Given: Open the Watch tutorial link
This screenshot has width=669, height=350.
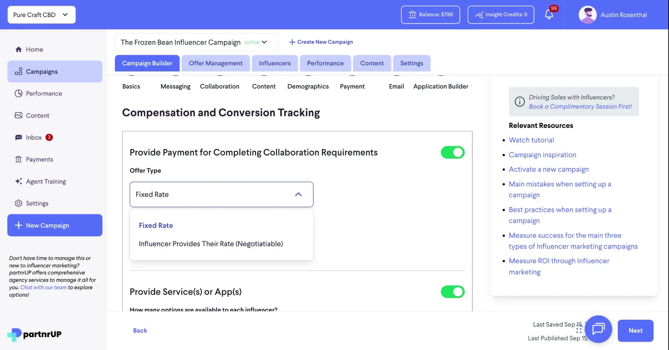Looking at the screenshot, I should [x=531, y=140].
